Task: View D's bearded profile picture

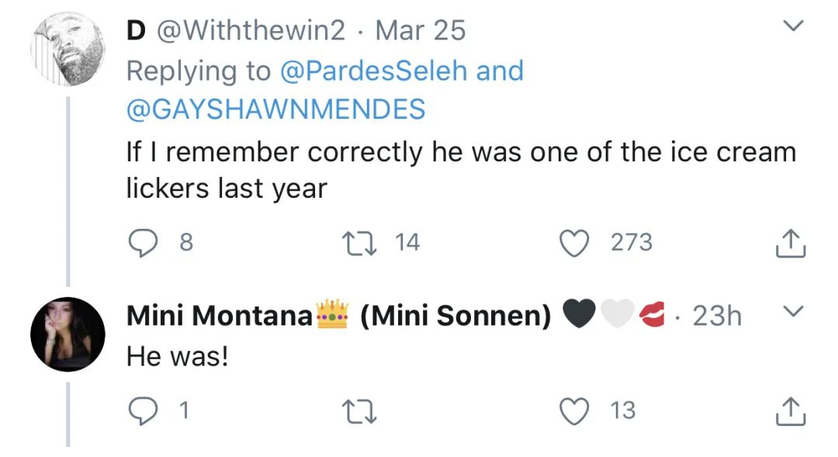Action: pos(66,50)
